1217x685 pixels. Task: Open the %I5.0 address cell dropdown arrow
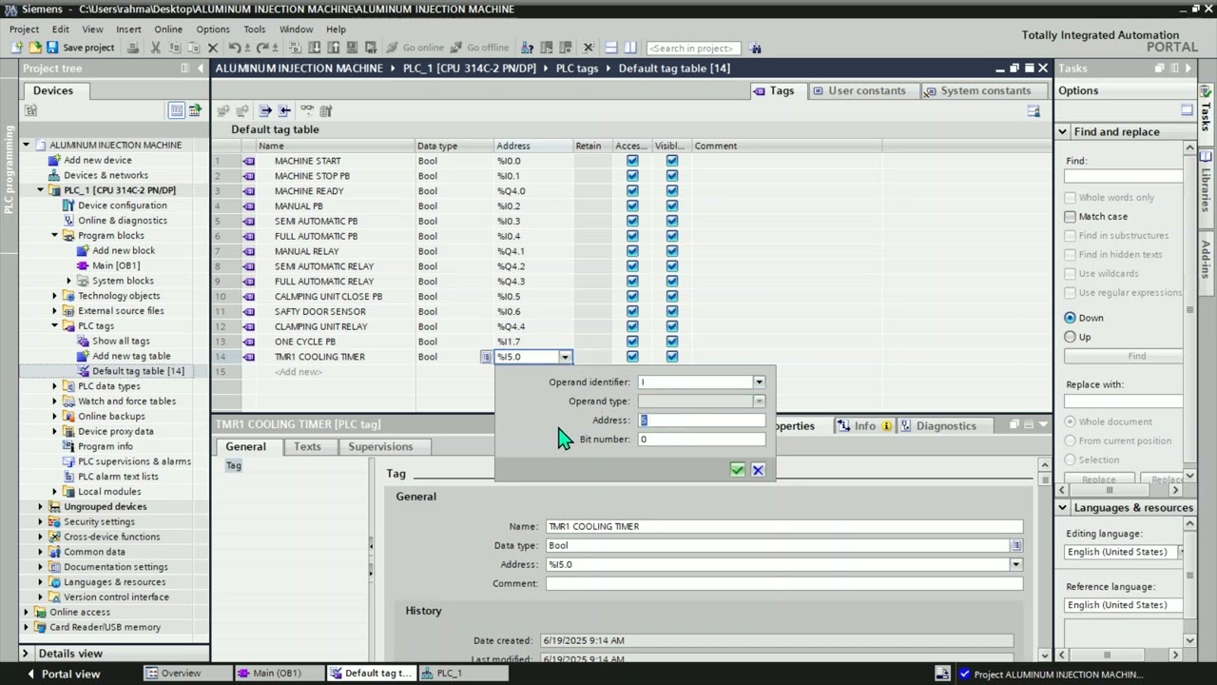(565, 357)
